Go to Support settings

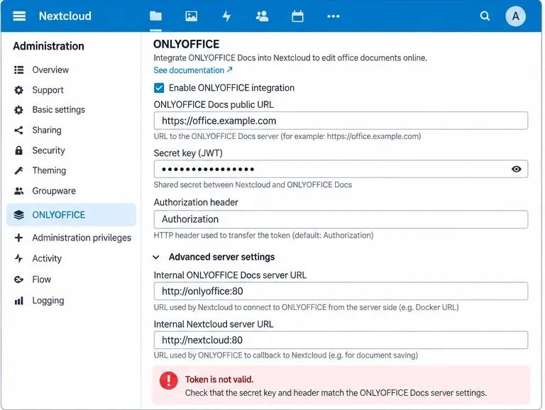(x=71, y=90)
